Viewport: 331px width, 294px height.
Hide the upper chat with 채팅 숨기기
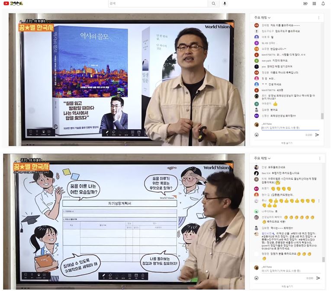tap(287, 143)
